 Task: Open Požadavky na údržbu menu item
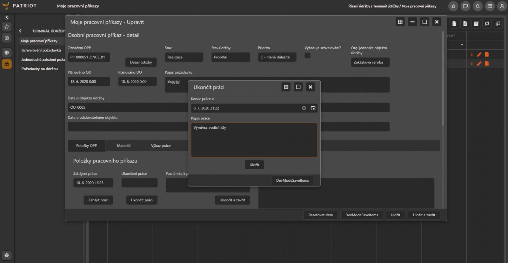pos(40,69)
